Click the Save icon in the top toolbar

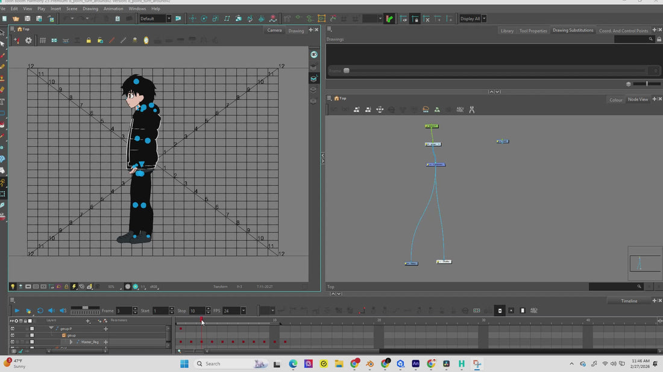tap(28, 19)
